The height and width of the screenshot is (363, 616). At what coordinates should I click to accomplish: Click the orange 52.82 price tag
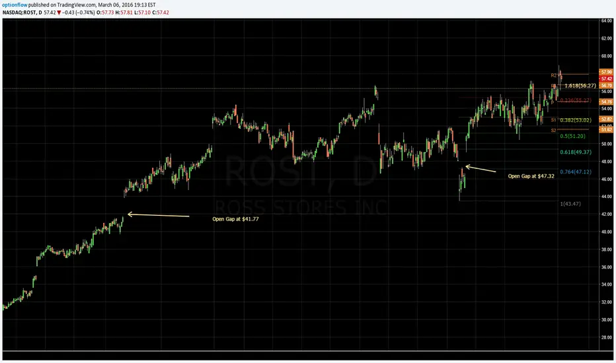click(x=606, y=119)
